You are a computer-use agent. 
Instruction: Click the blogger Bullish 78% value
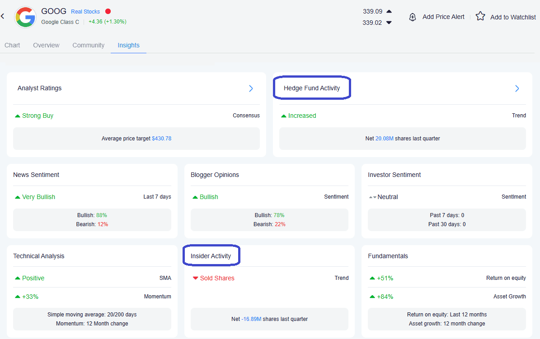pyautogui.click(x=279, y=215)
